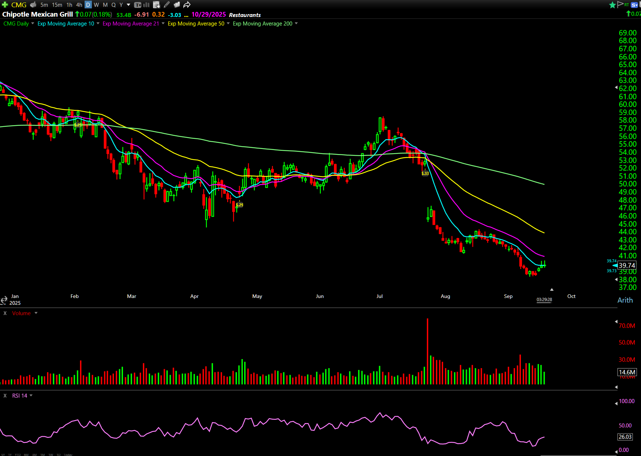Screen dimensions: 641x456
Task: Click the CMG ticker symbol
Action: (x=19, y=5)
